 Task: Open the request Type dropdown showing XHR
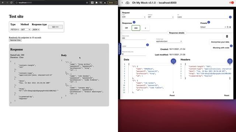pyautogui.click(x=134, y=17)
